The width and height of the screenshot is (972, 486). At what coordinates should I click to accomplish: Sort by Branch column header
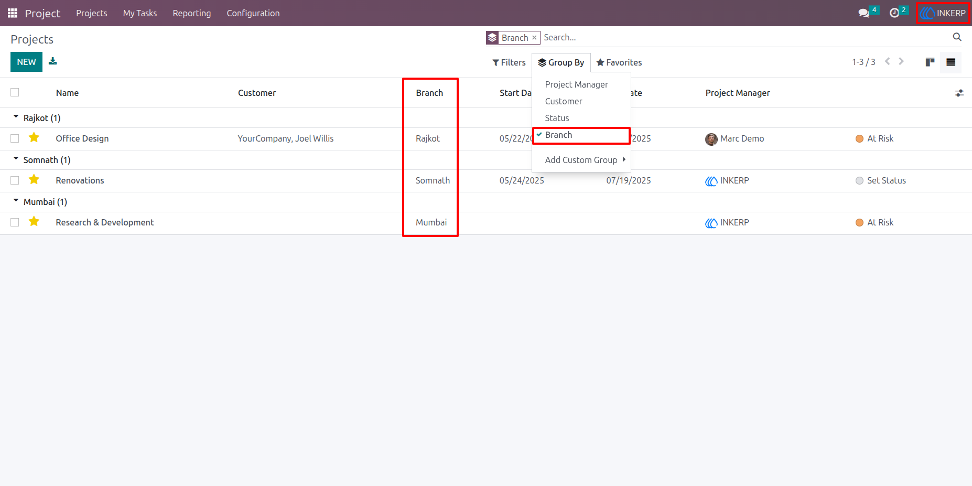tap(429, 93)
